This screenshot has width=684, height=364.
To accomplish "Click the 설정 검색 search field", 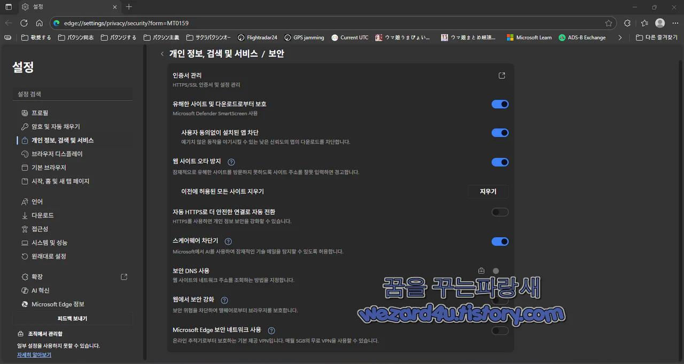I will pyautogui.click(x=72, y=94).
